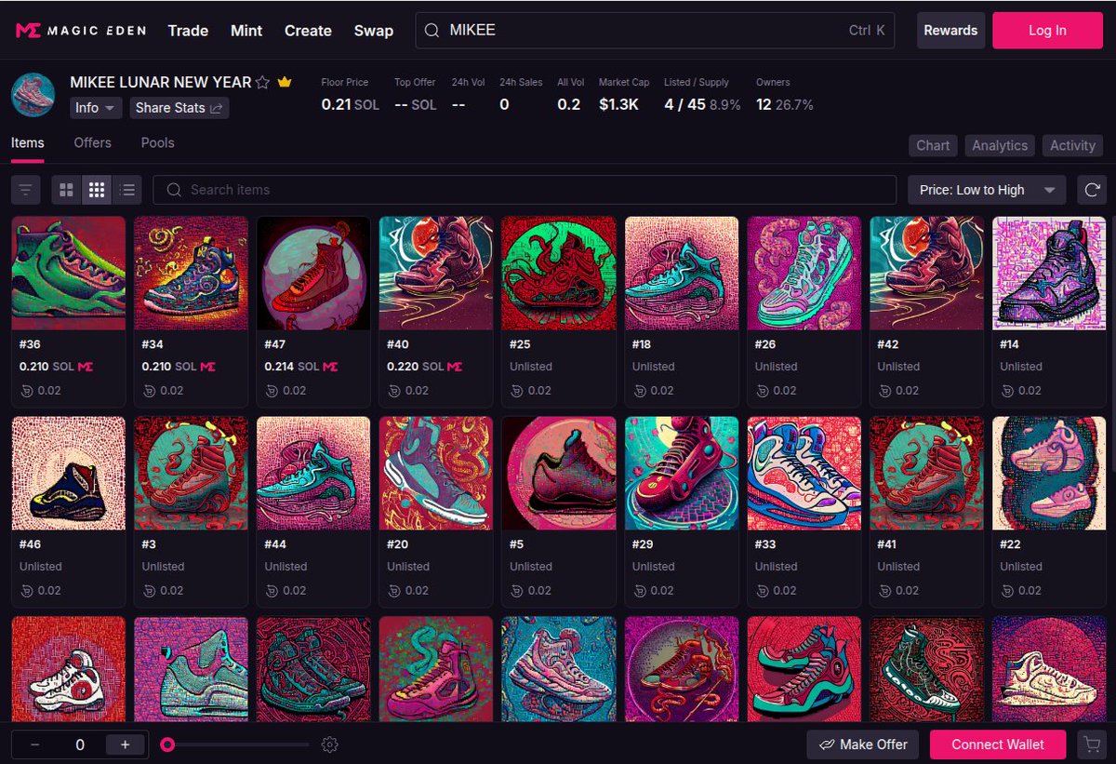This screenshot has width=1116, height=764.
Task: Click the Floor Price 0.21 SOL stat
Action: click(x=351, y=96)
